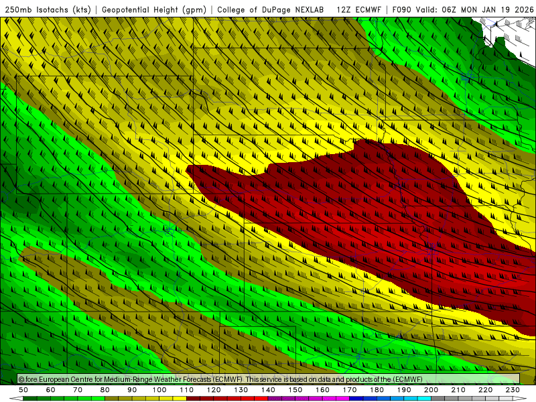Click the 200 label on the color scale
Viewport: 536px width, 402px height.
(431, 390)
